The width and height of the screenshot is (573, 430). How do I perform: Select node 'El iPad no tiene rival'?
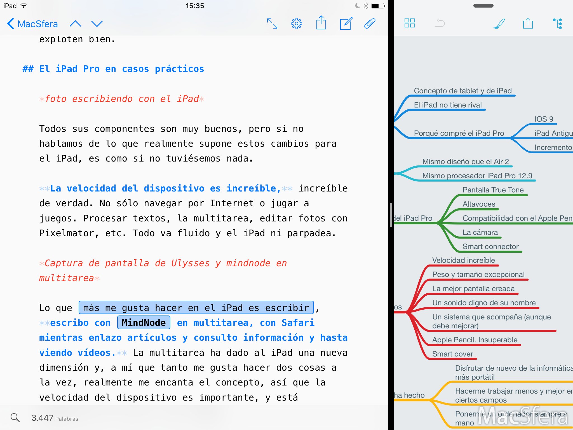pyautogui.click(x=448, y=105)
